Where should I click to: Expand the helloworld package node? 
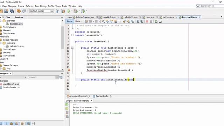pyautogui.click(x=1, y=43)
